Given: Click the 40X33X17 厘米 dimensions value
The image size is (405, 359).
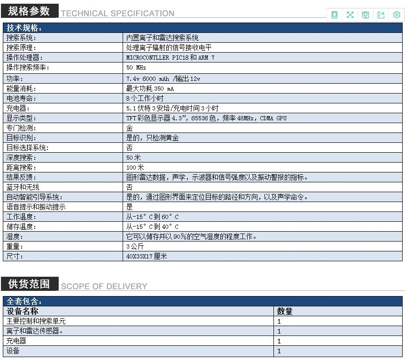Looking at the screenshot, I should [x=147, y=257].
